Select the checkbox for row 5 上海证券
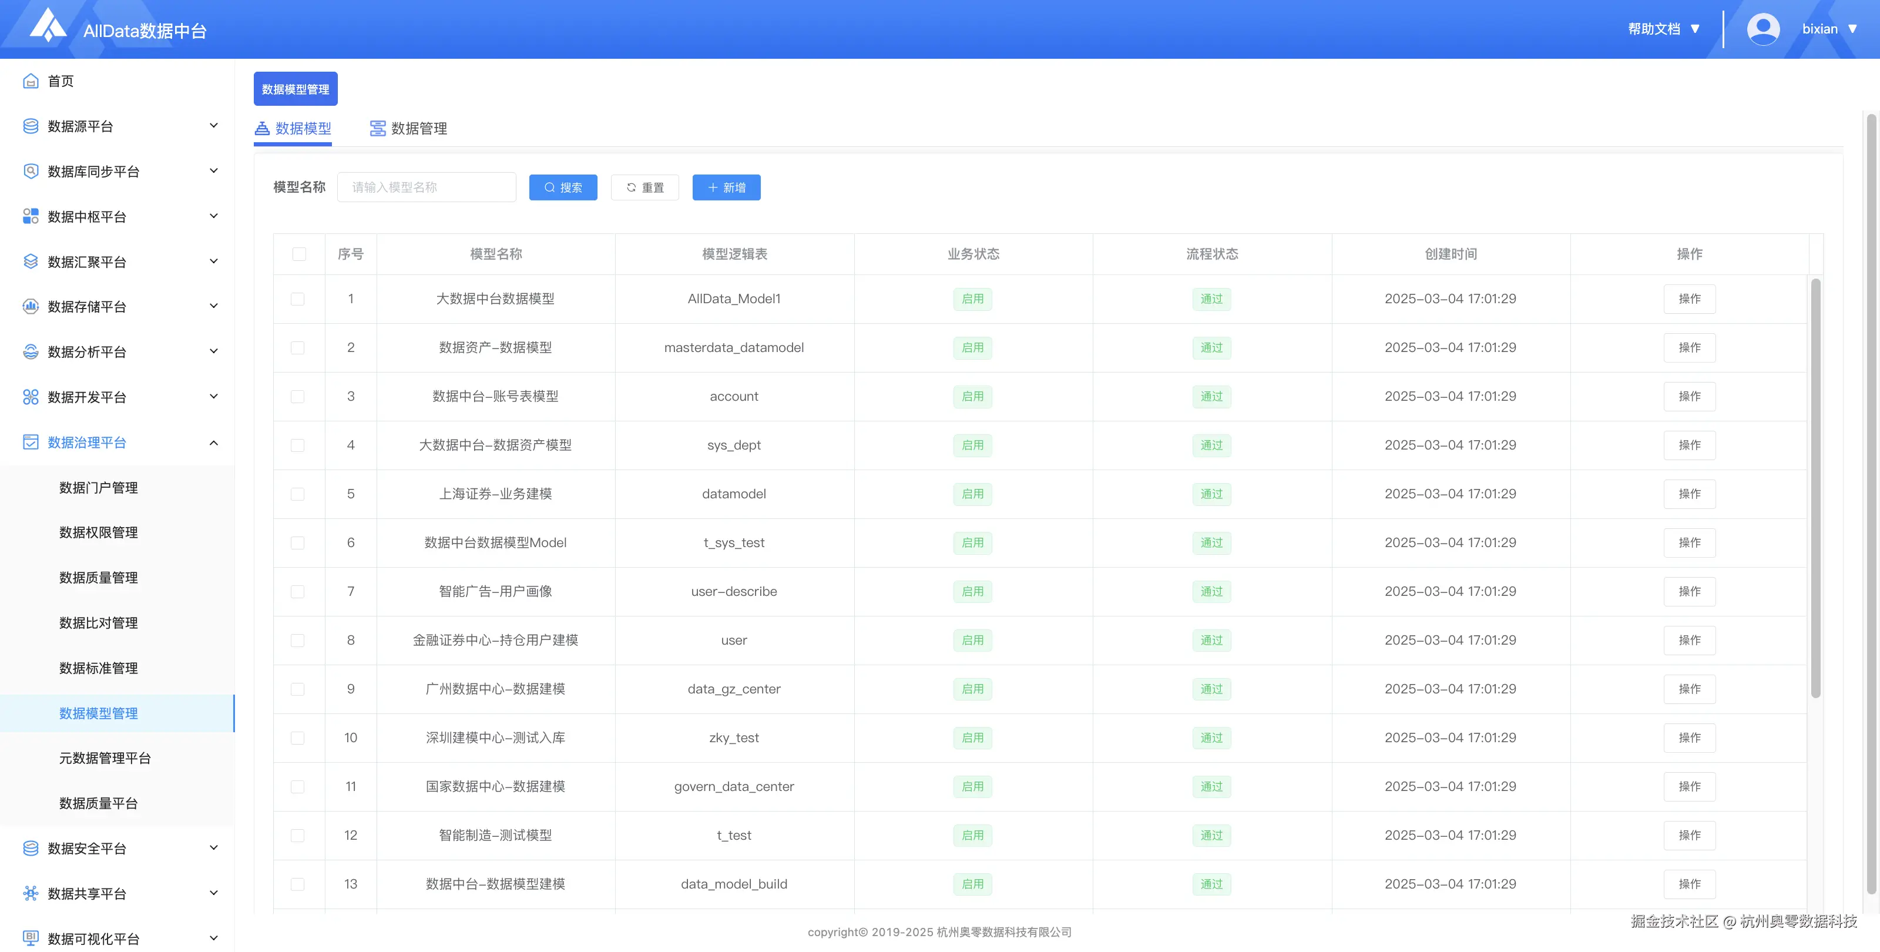1880x952 pixels. (298, 494)
